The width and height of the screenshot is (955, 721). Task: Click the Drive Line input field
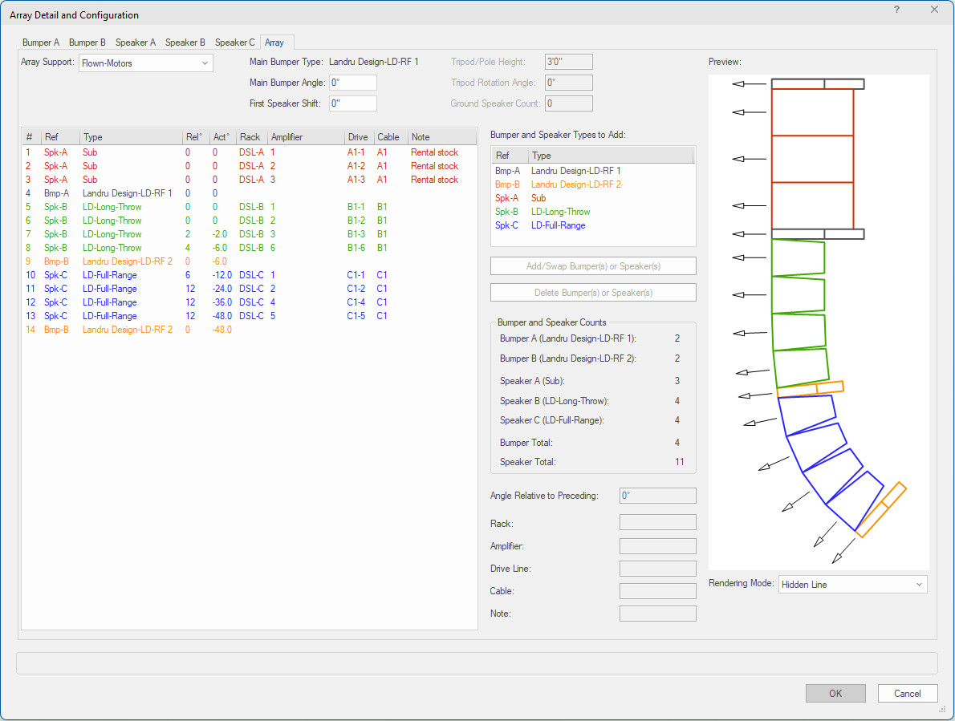coord(658,569)
